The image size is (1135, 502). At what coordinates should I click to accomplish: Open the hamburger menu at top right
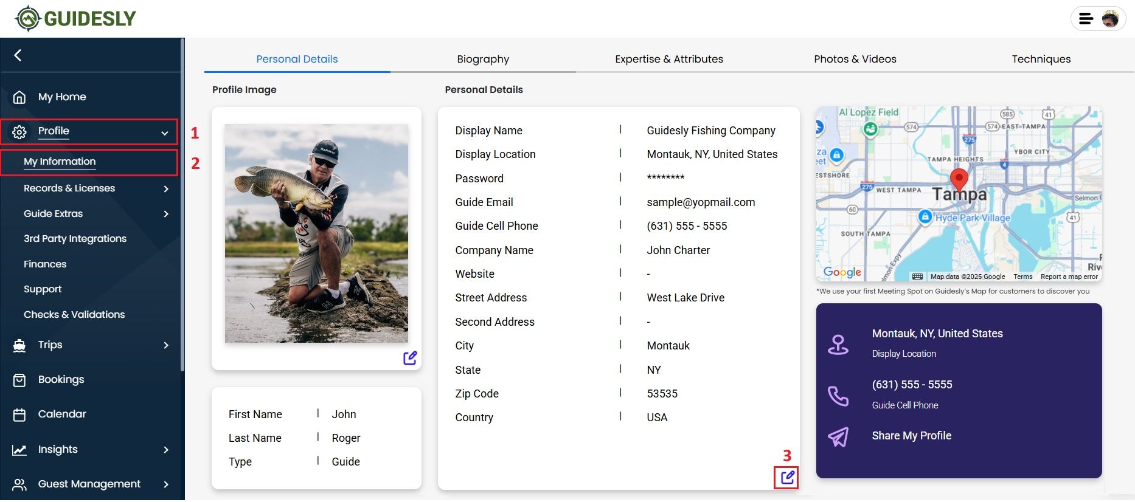[x=1086, y=19]
